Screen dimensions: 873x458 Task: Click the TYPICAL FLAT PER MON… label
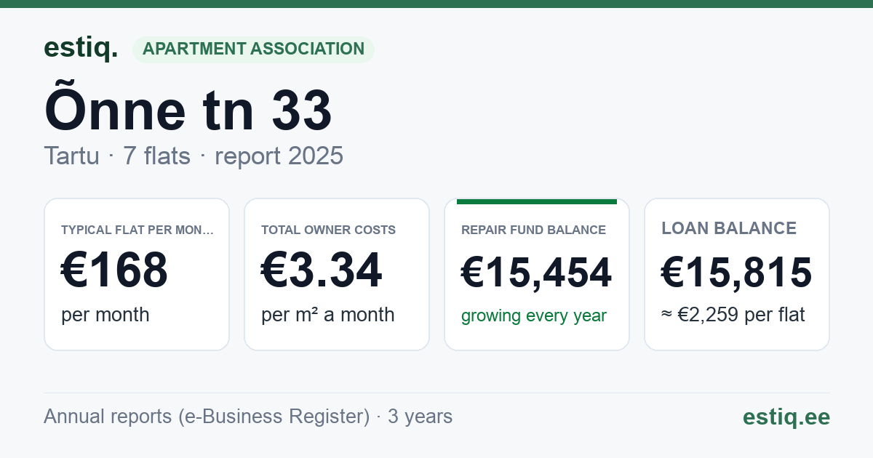tap(137, 230)
